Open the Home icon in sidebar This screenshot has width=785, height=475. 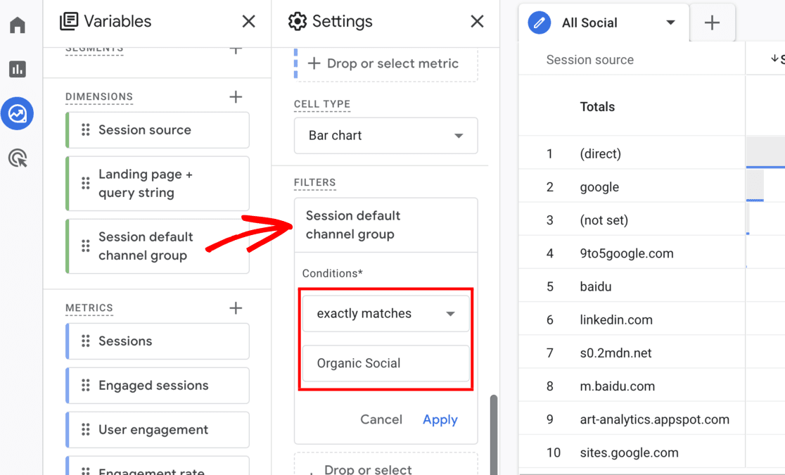[18, 26]
